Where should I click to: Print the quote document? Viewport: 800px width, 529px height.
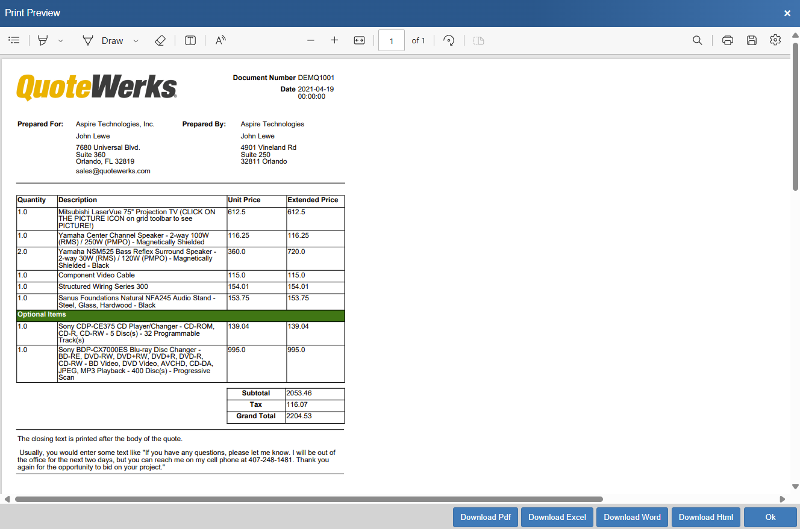point(728,40)
